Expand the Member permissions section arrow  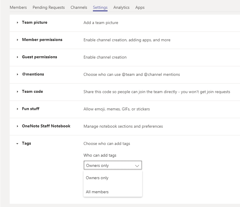(18, 40)
